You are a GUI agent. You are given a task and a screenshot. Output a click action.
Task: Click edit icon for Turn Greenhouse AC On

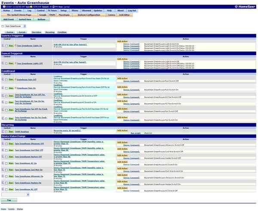click(3, 163)
